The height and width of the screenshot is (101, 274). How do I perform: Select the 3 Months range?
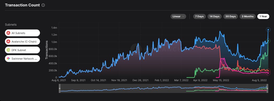point(247,16)
